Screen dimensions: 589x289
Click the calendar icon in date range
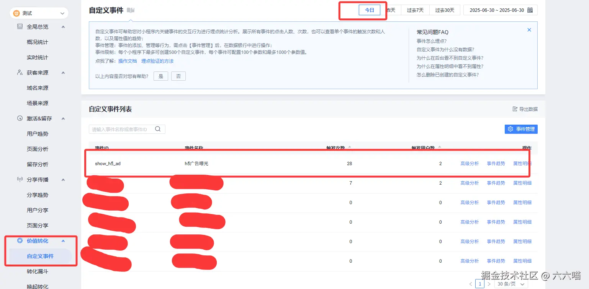point(530,10)
